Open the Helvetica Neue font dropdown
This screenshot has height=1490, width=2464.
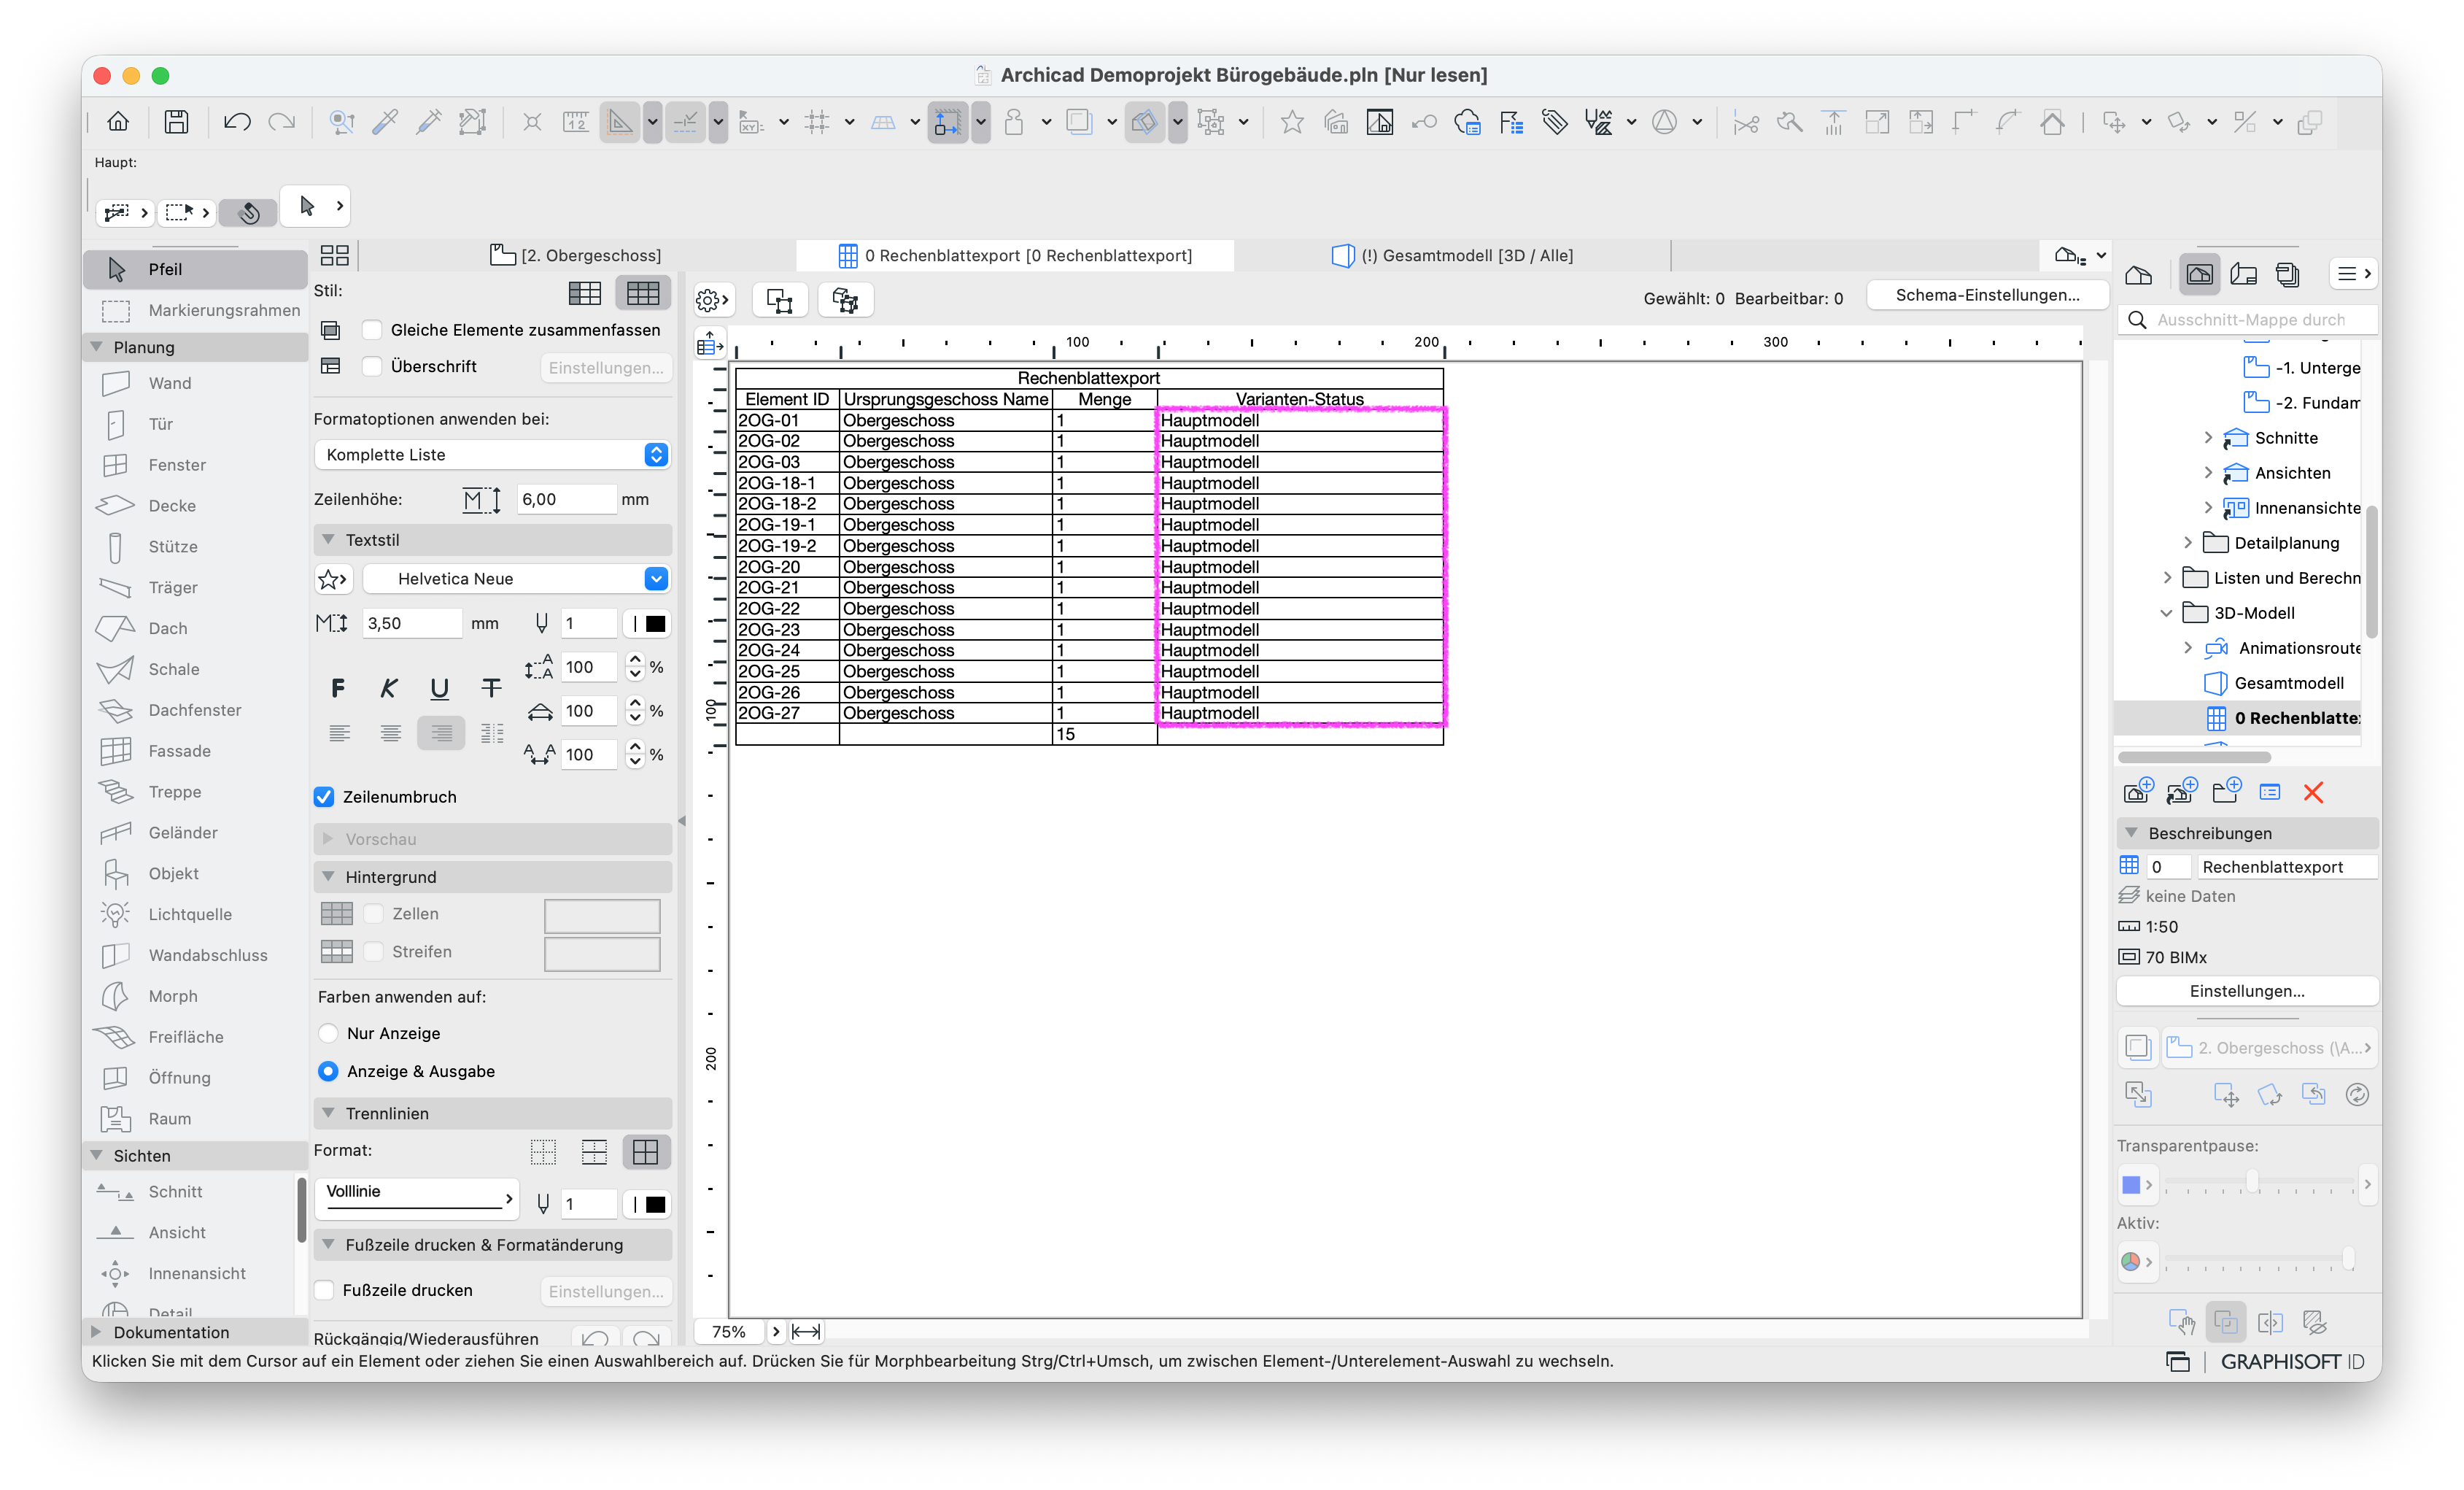516,579
